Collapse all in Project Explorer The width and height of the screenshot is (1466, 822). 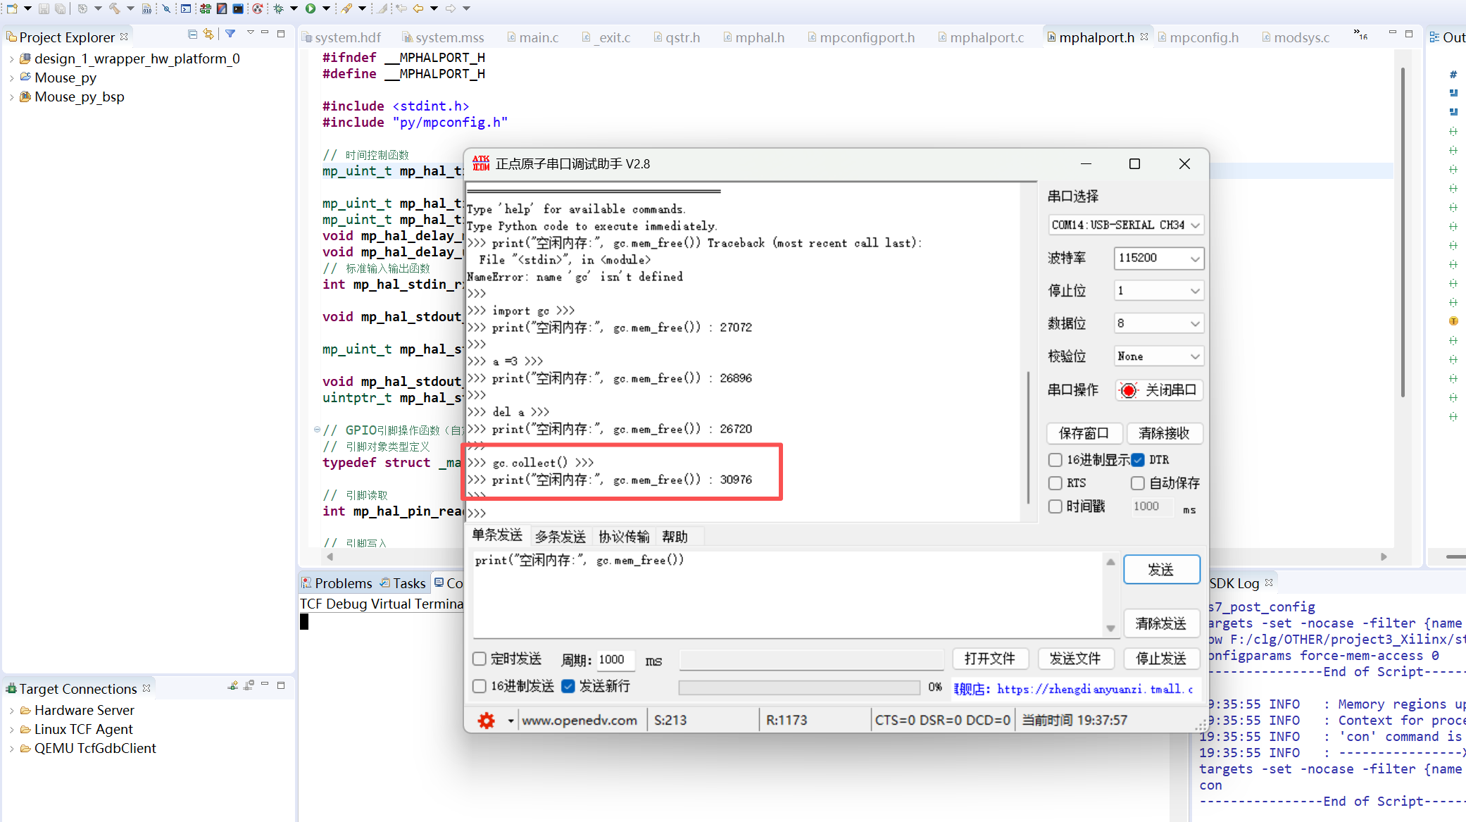(x=192, y=34)
